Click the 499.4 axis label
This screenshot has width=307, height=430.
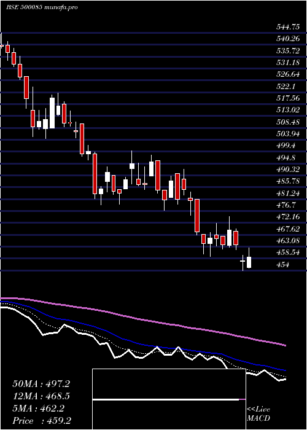(x=286, y=146)
